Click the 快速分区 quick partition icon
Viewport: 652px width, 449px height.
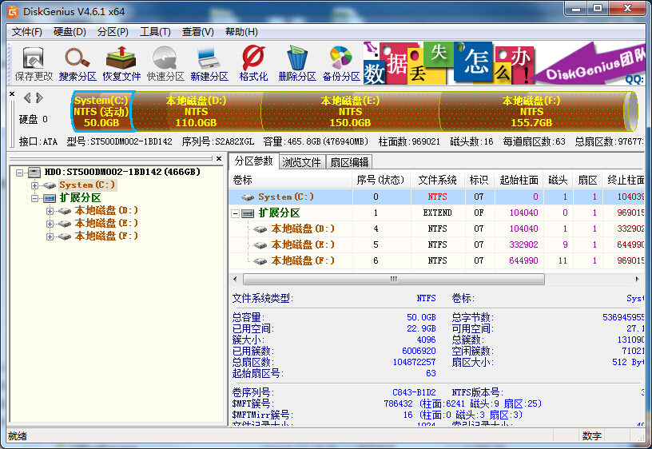165,63
